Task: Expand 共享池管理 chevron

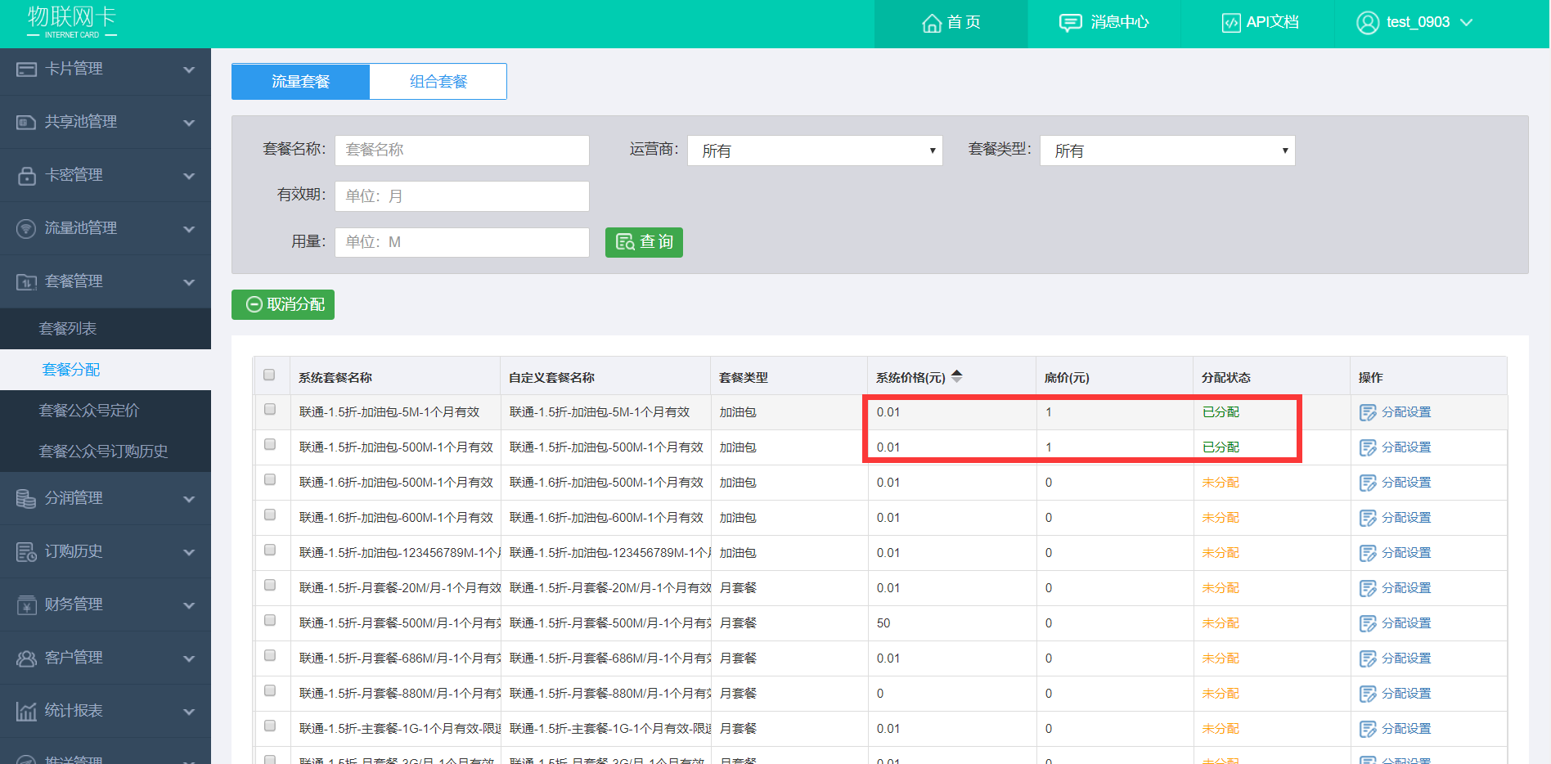Action: coord(189,123)
